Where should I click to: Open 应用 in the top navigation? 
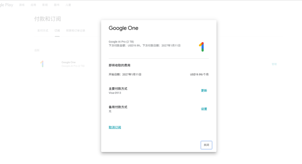[33, 5]
